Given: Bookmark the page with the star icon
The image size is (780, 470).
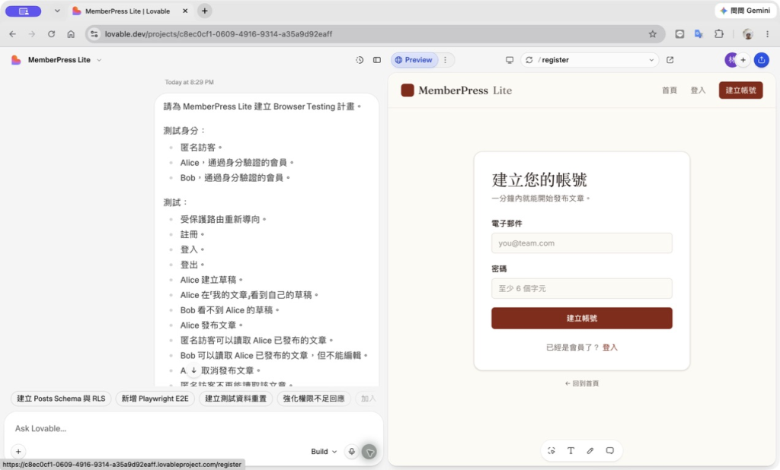Looking at the screenshot, I should 653,33.
